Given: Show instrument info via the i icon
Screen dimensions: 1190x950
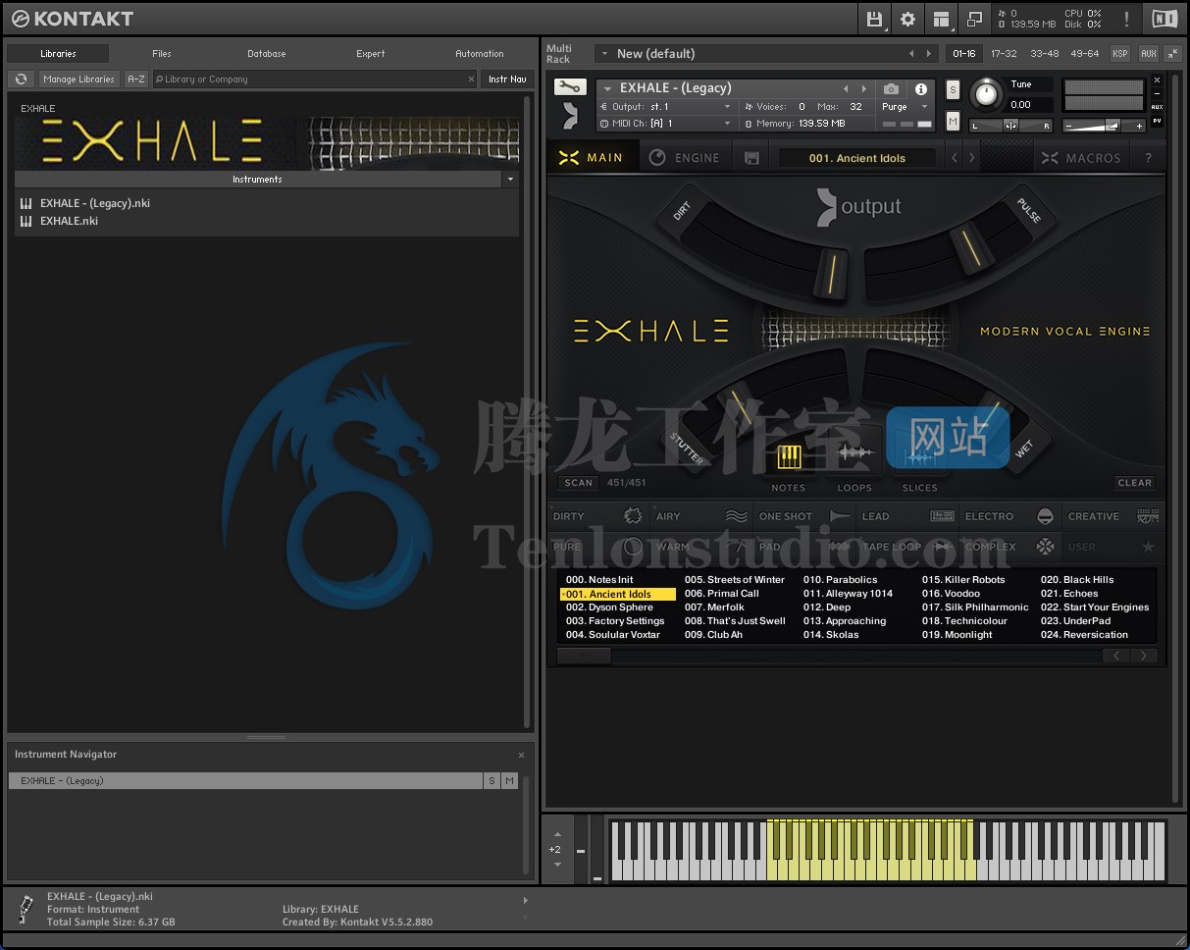Looking at the screenshot, I should point(920,89).
